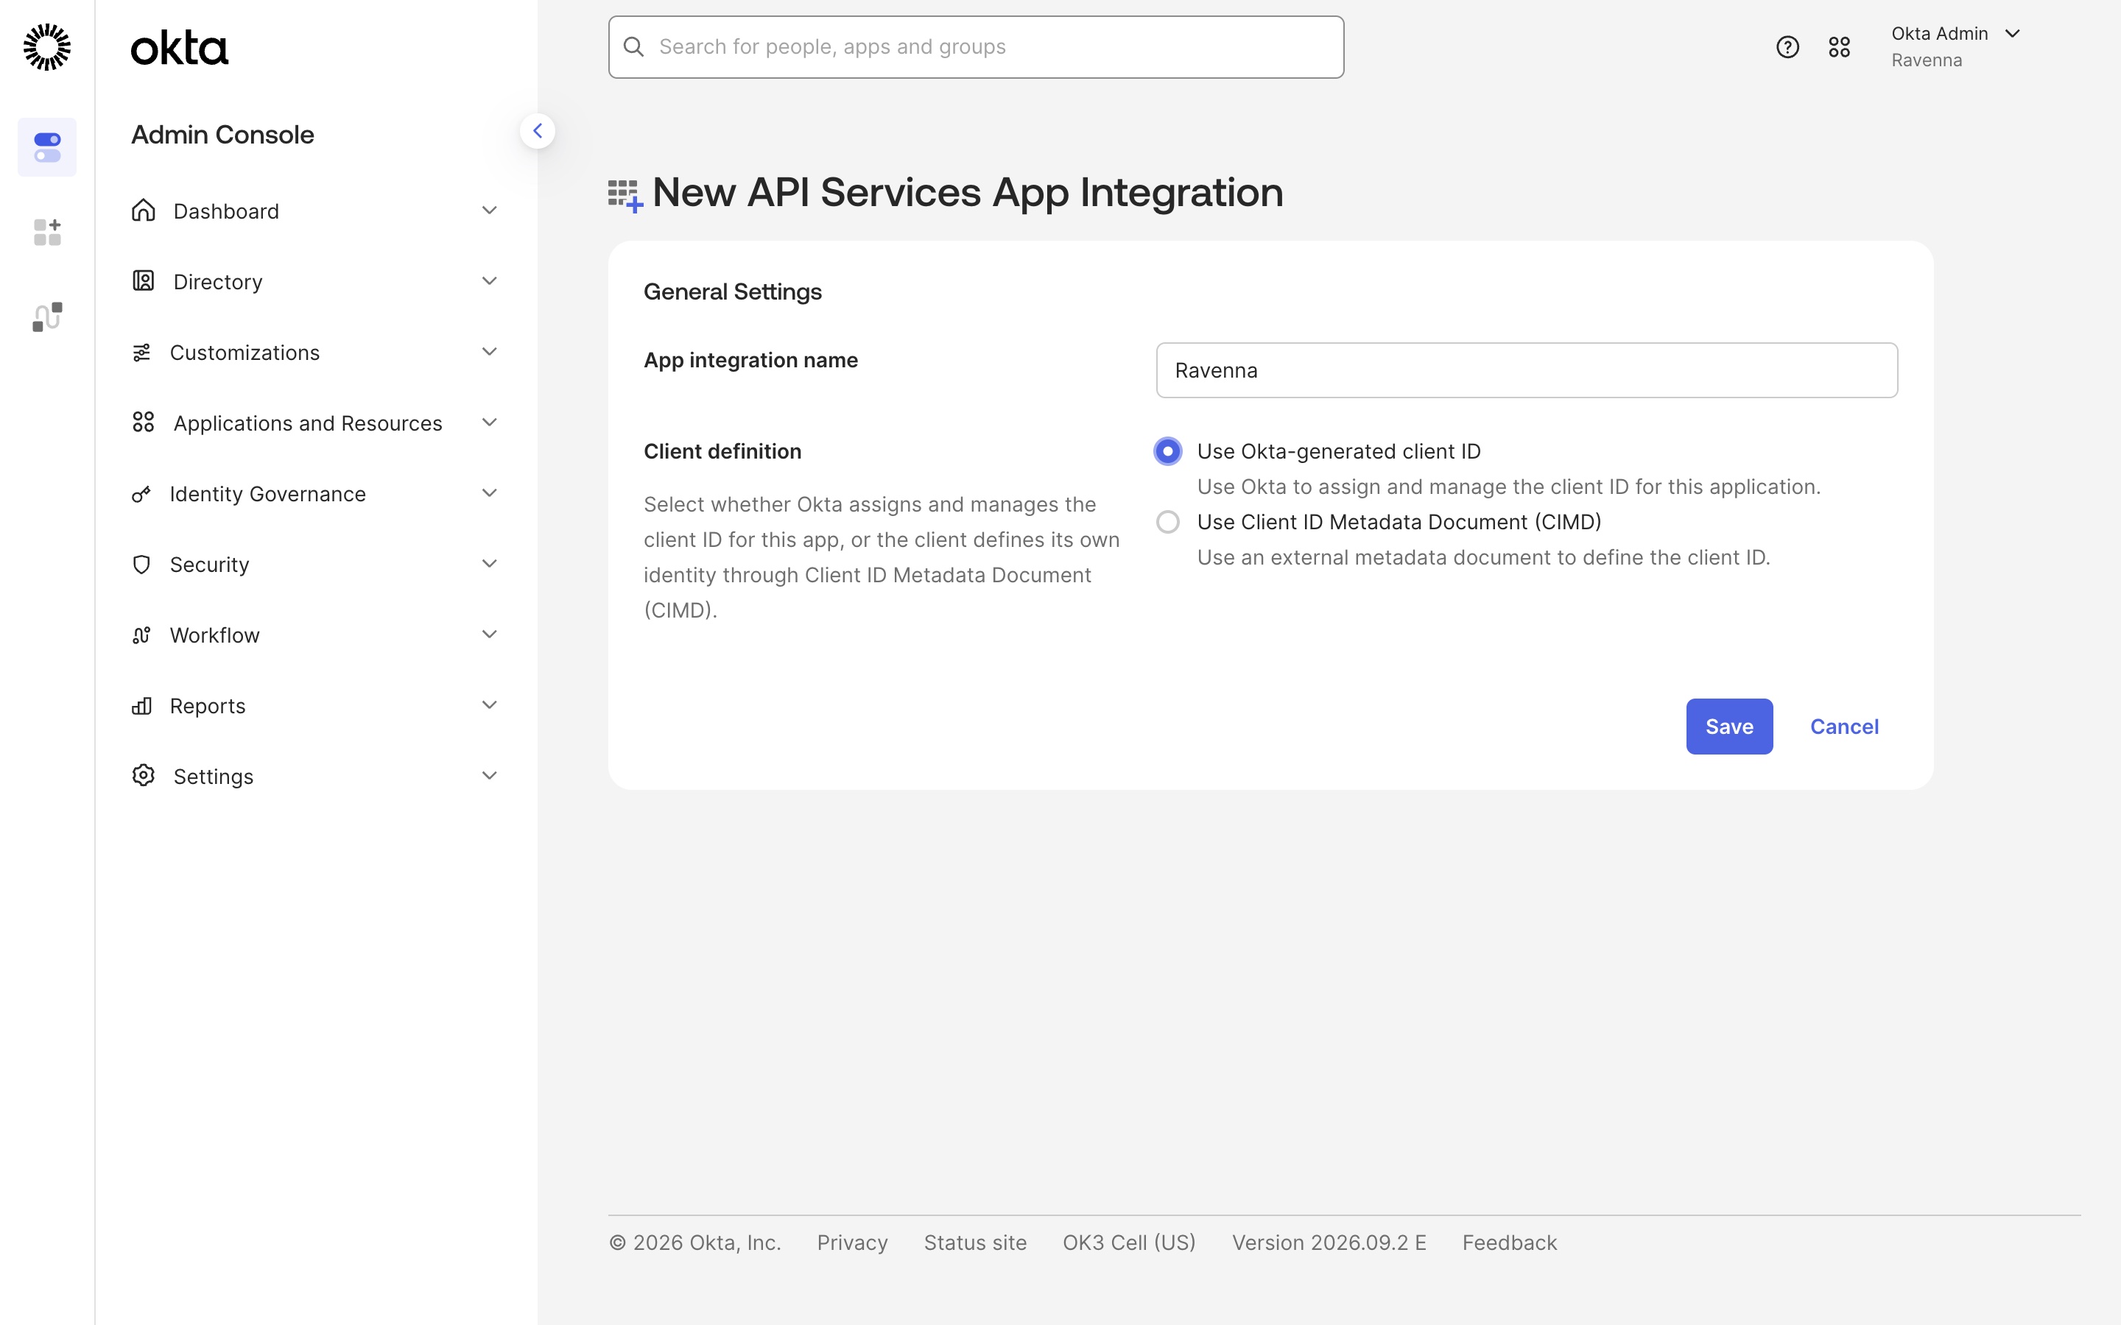The width and height of the screenshot is (2121, 1325).
Task: Click the search magnifier icon
Action: pos(633,46)
